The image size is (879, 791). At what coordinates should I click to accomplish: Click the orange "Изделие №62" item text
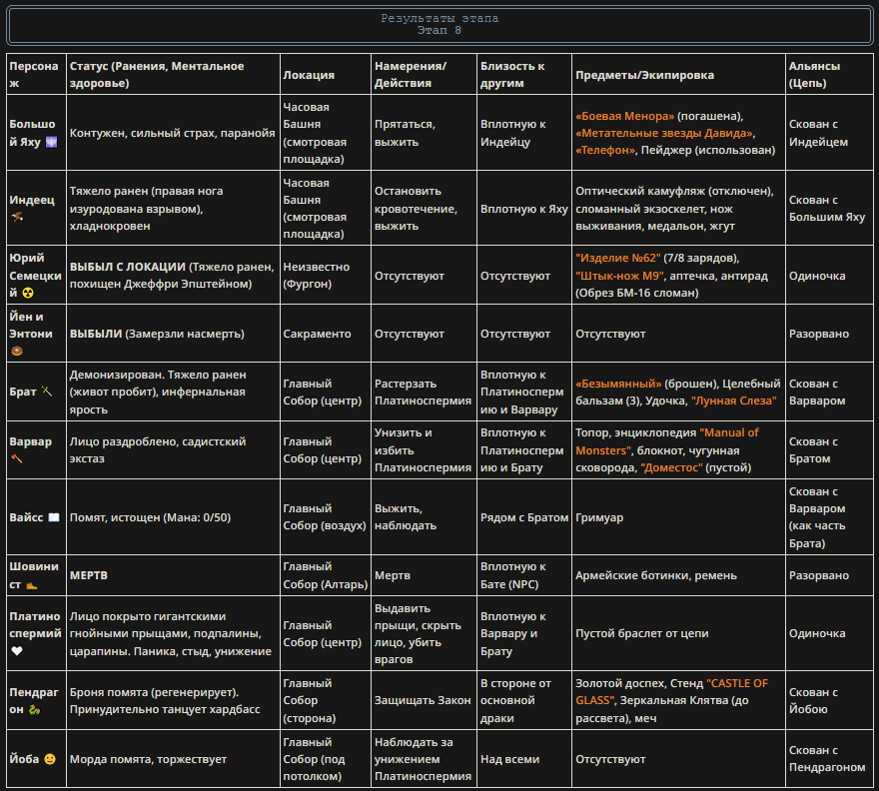tap(617, 258)
